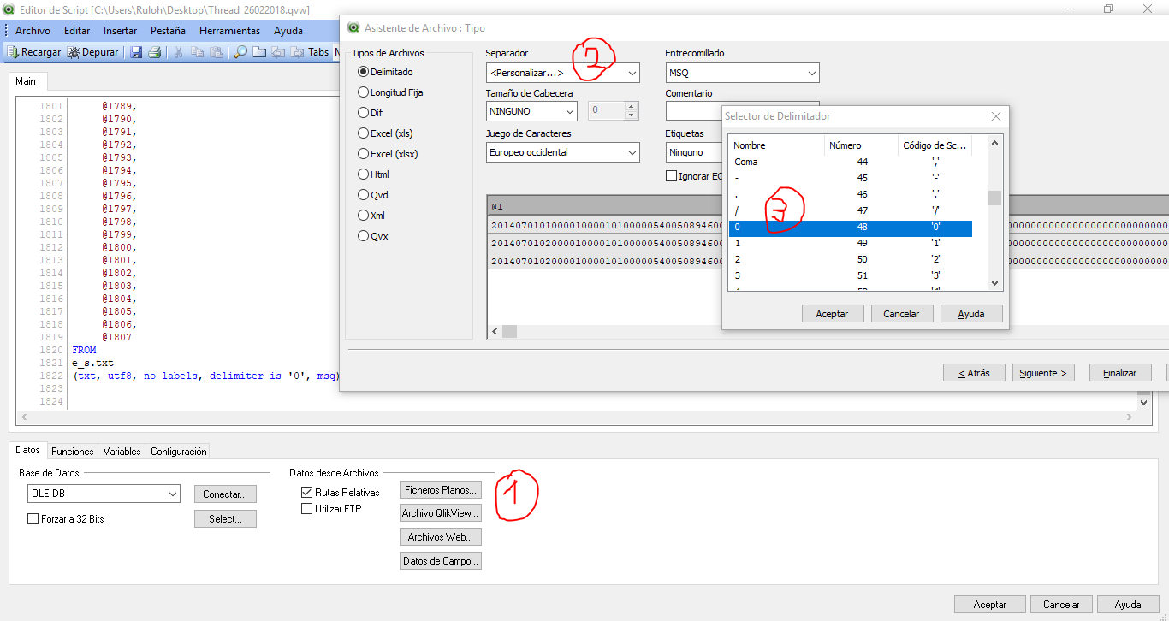Open the Archivo menu
The image size is (1169, 621).
[33, 30]
